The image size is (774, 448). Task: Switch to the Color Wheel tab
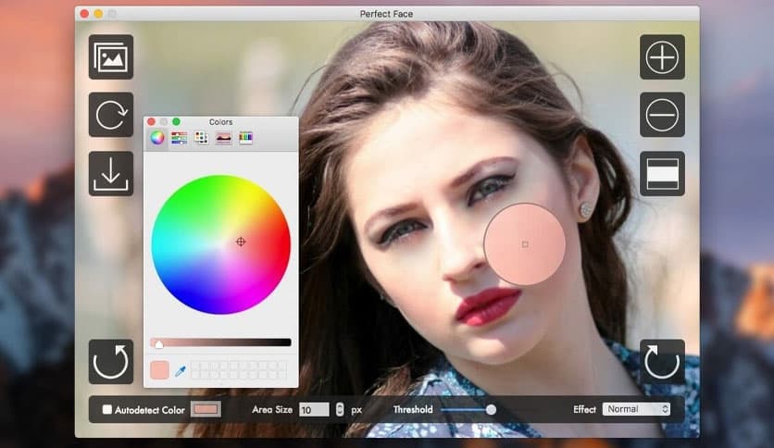(x=157, y=138)
